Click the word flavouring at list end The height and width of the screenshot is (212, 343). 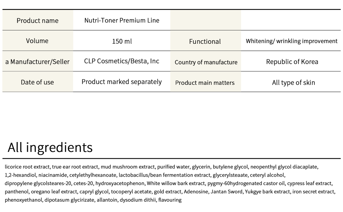click(170, 200)
